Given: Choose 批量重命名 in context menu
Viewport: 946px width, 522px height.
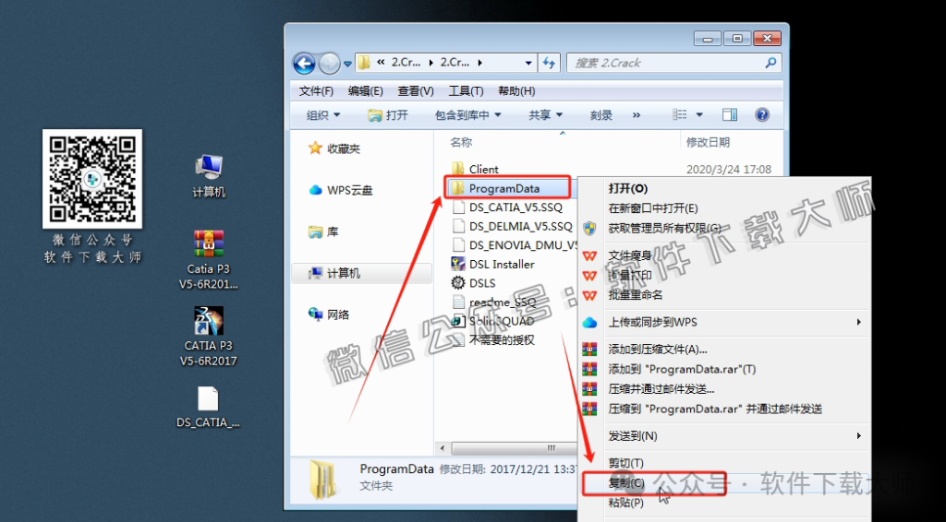Looking at the screenshot, I should tap(636, 295).
